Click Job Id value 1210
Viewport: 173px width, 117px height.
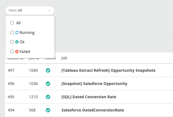pyautogui.click(x=33, y=97)
